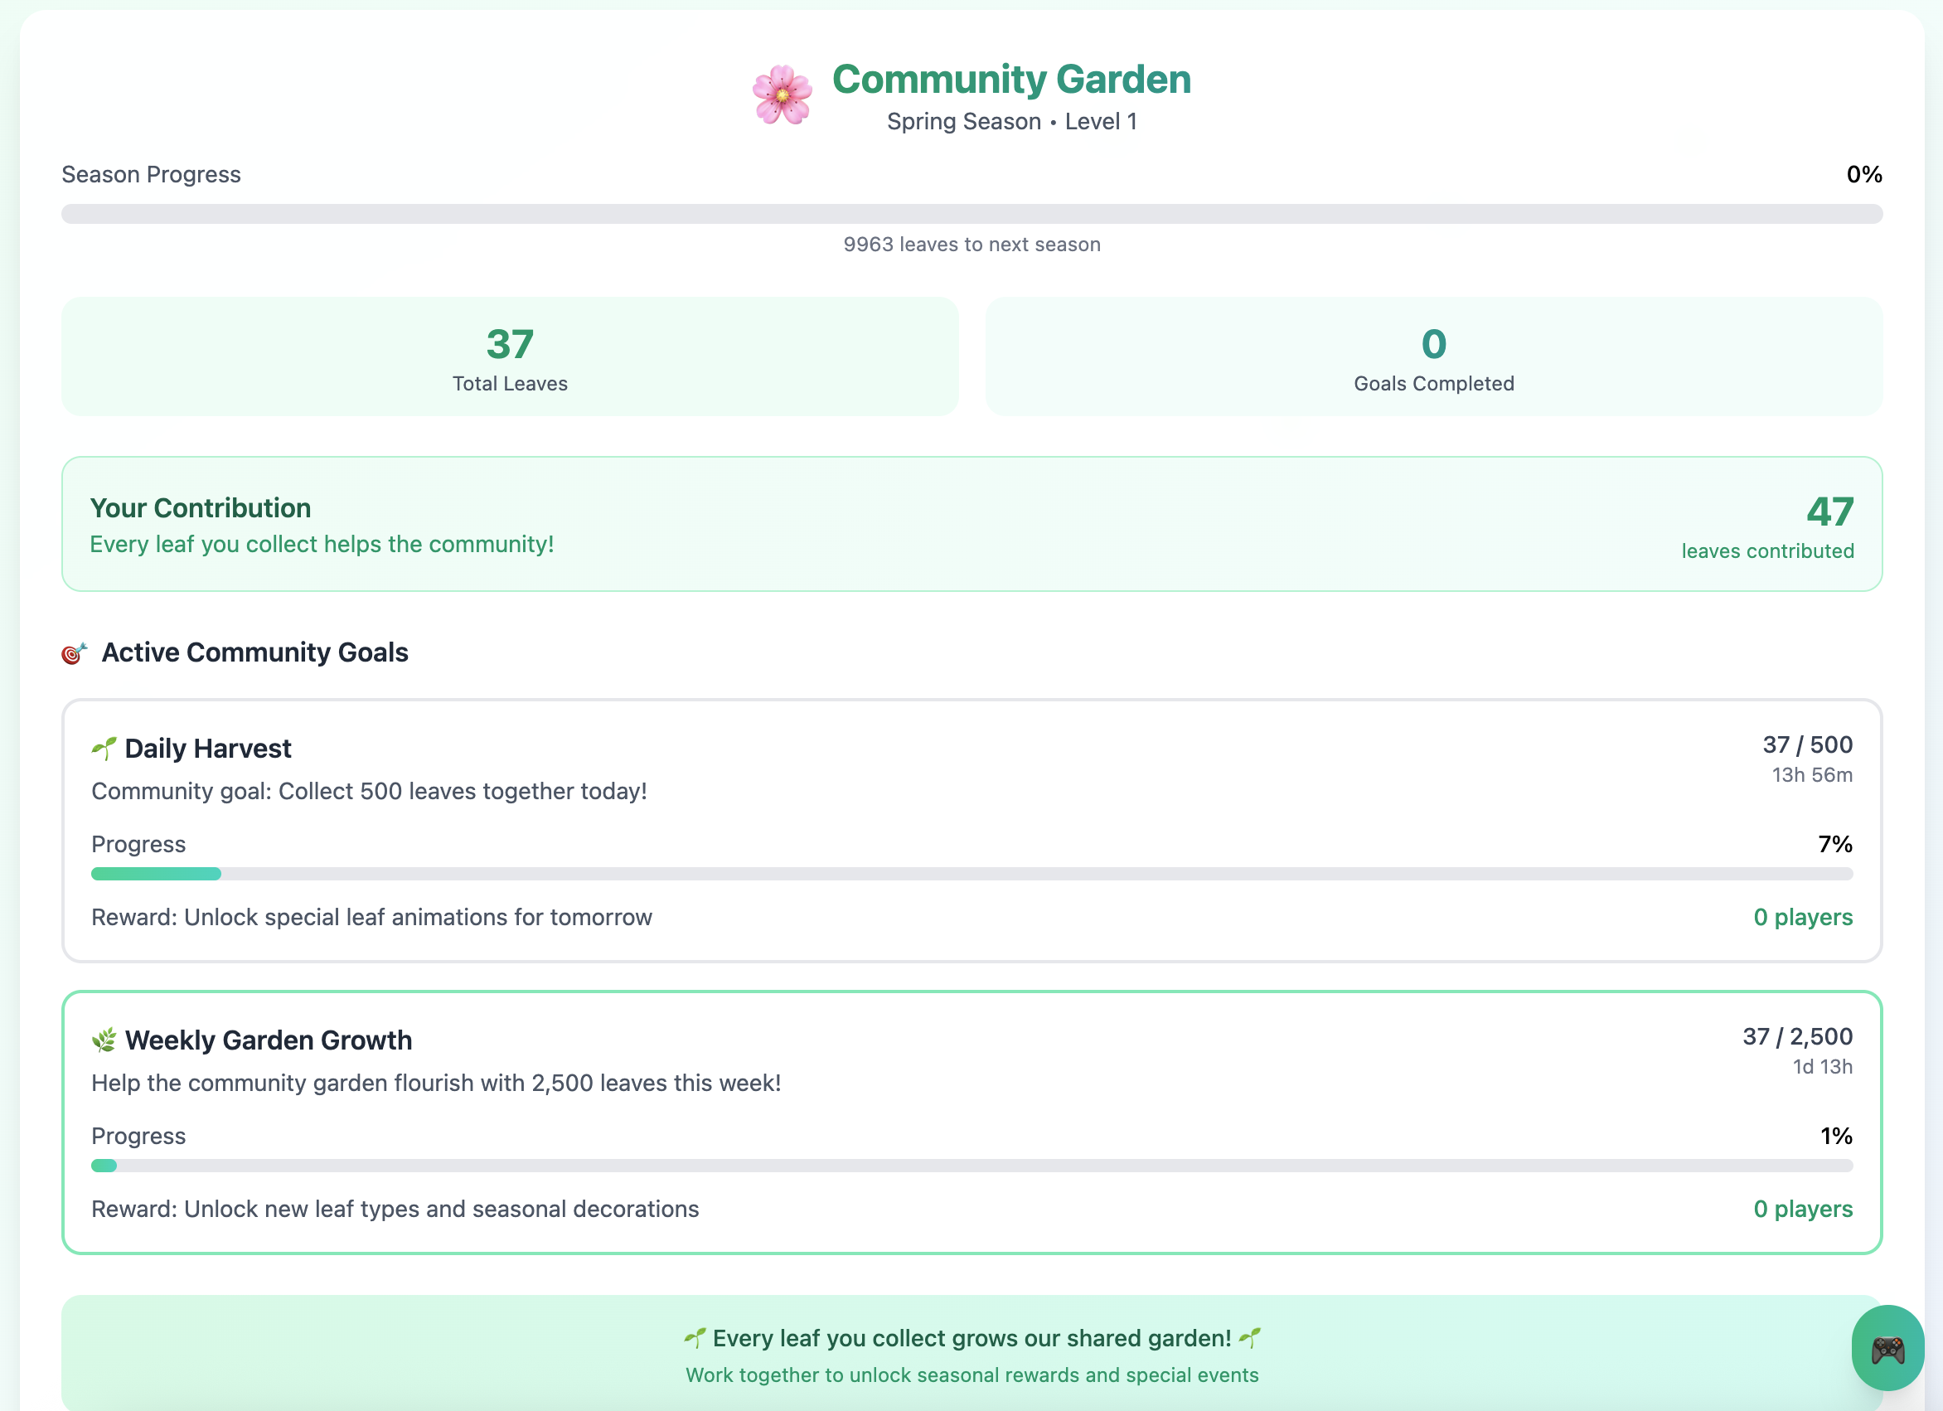This screenshot has height=1411, width=1943.
Task: Click the target icon beside Active Community Goals
Action: pyautogui.click(x=75, y=653)
